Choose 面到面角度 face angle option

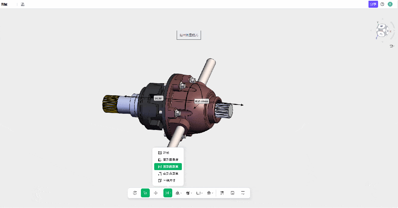pyautogui.click(x=168, y=160)
